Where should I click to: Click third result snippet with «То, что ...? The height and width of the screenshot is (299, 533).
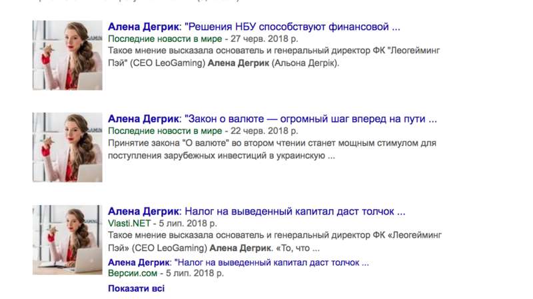click(274, 242)
